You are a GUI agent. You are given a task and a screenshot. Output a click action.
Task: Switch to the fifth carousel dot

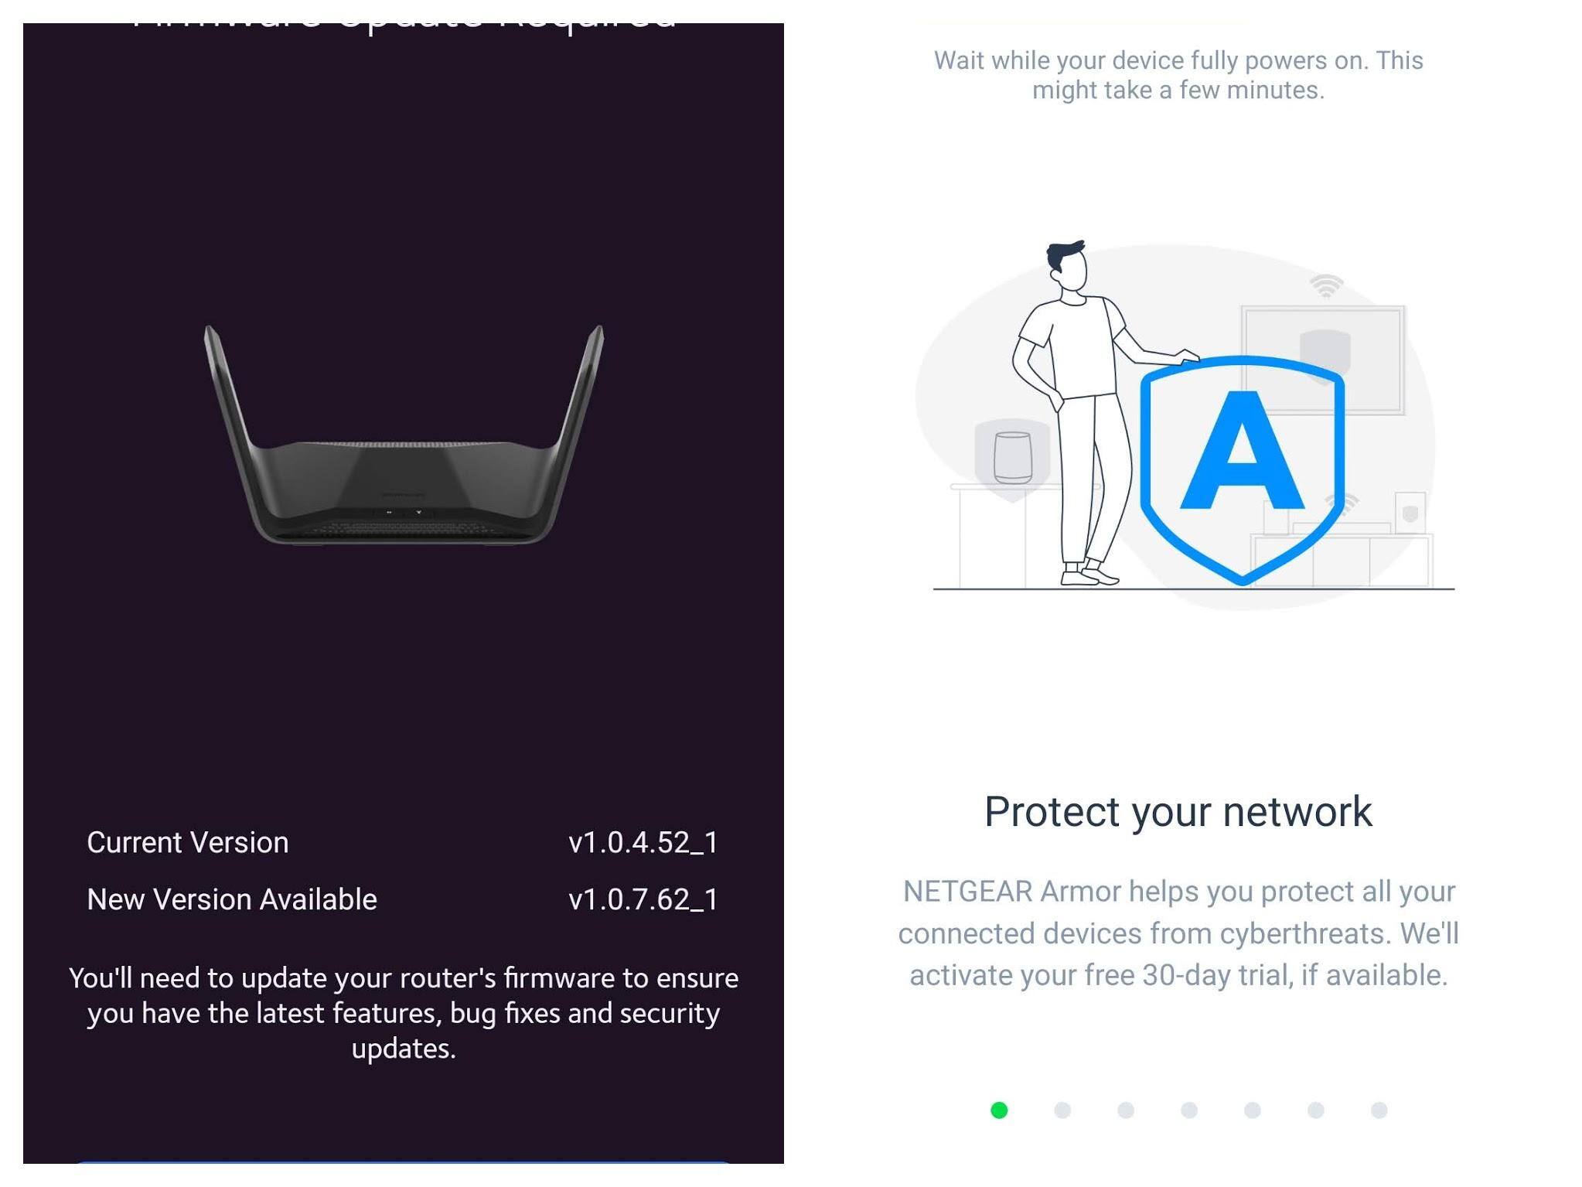coord(1253,1110)
